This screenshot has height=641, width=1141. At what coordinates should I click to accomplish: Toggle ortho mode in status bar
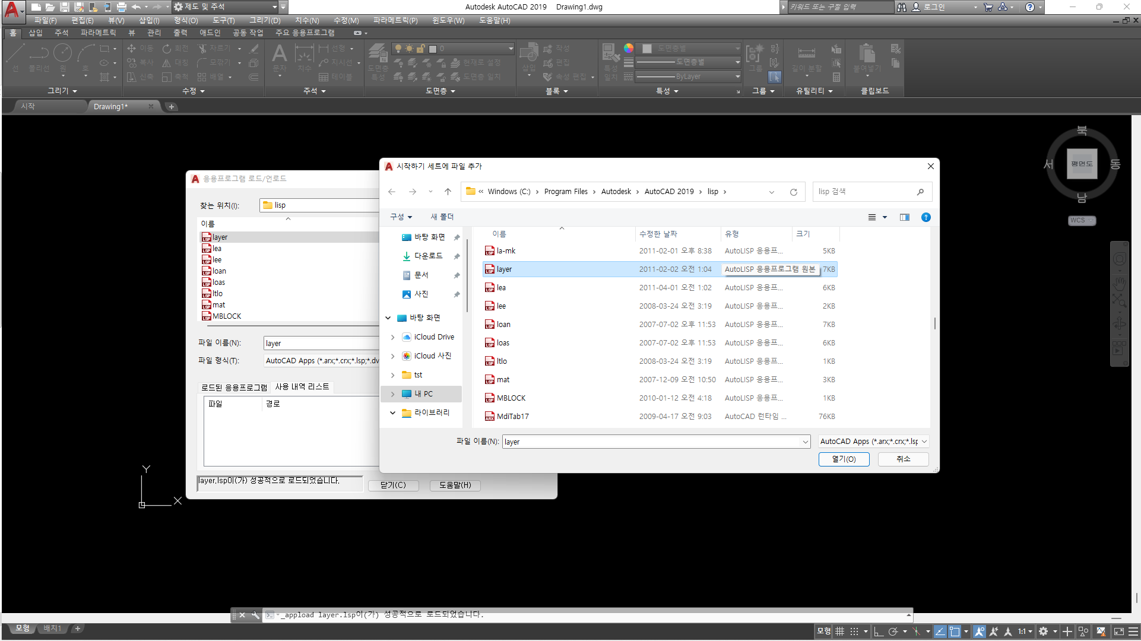(x=879, y=632)
